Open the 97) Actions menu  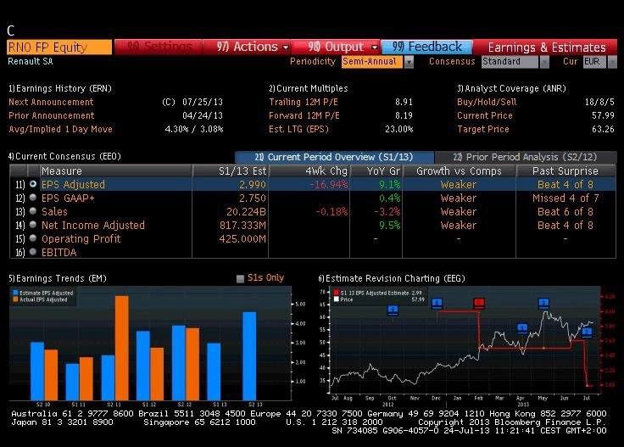point(247,47)
